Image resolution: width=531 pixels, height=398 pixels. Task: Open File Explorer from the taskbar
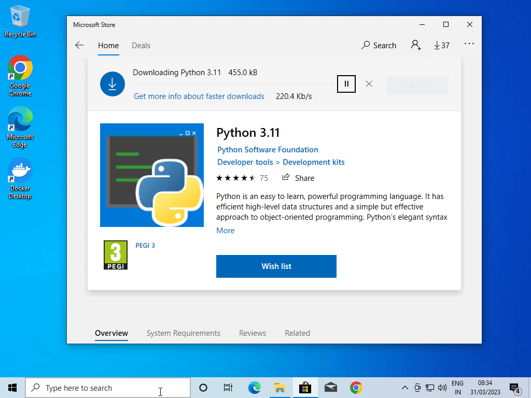pyautogui.click(x=280, y=388)
